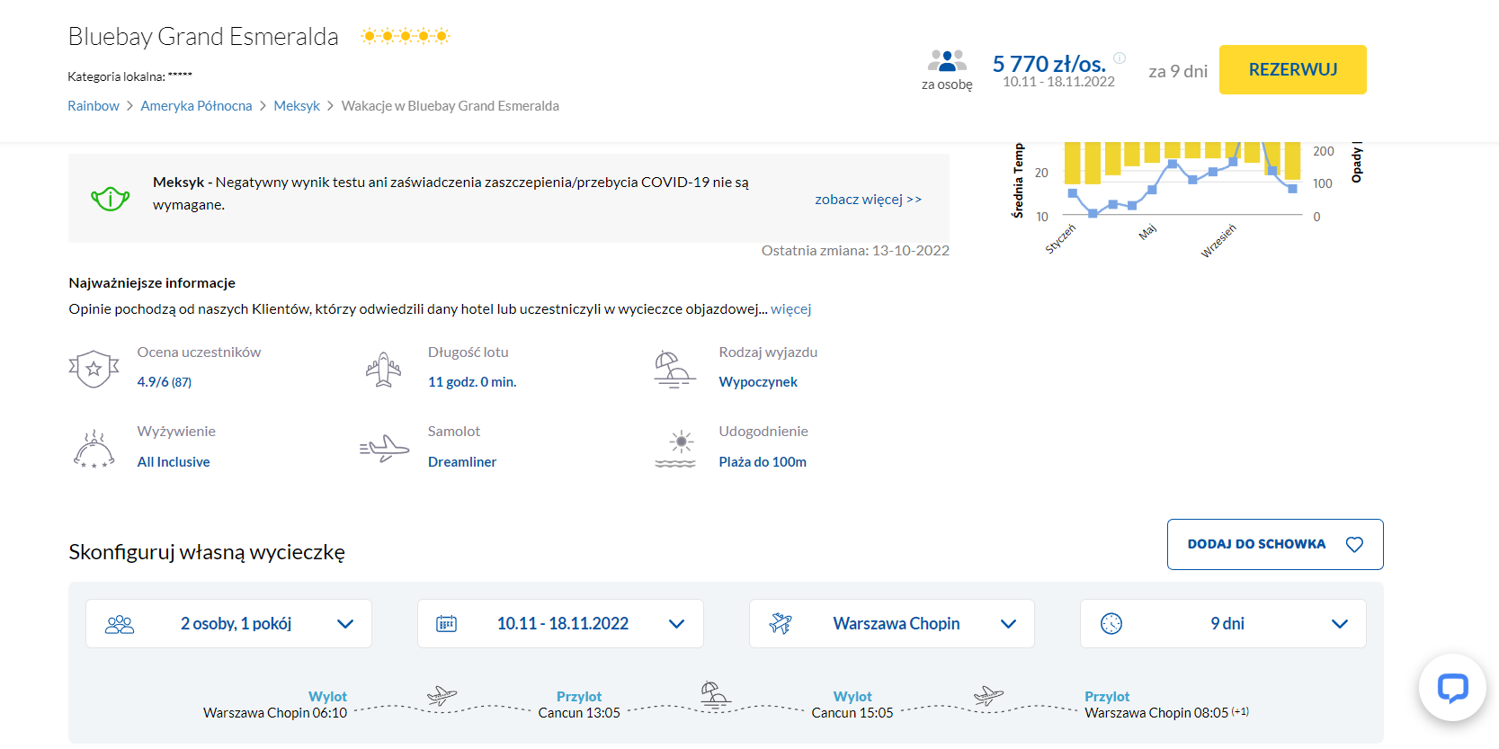This screenshot has height=749, width=1499.
Task: Click the outbound flight plane icon after Warszawa Chopin 06:10
Action: pos(442,695)
